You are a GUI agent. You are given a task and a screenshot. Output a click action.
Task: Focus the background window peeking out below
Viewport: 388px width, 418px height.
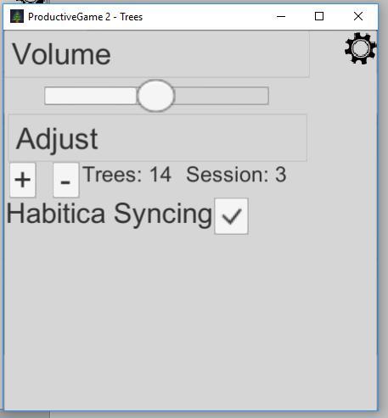point(25,415)
